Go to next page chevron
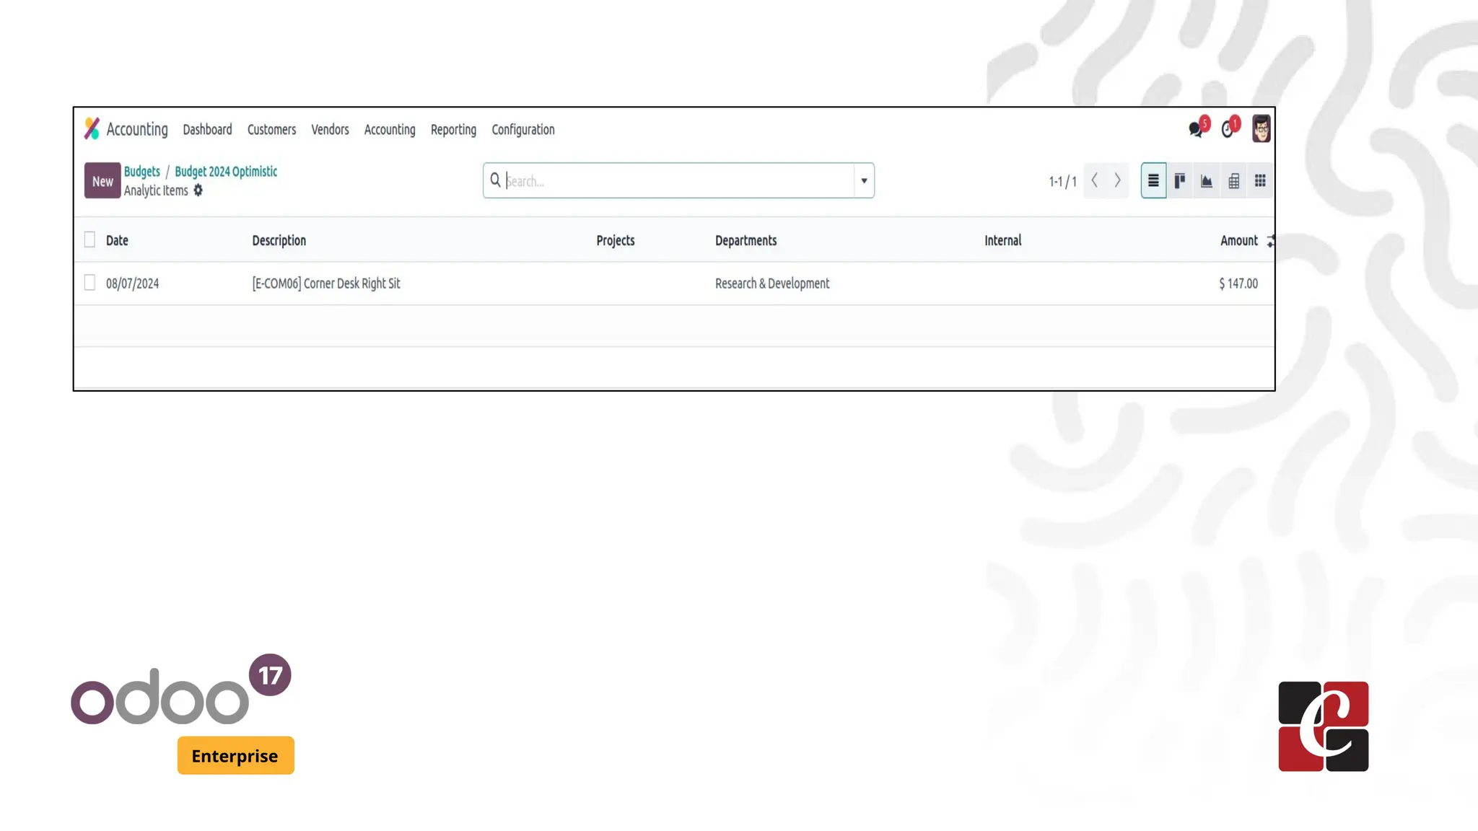Viewport: 1478px width, 831px height. [x=1117, y=180]
